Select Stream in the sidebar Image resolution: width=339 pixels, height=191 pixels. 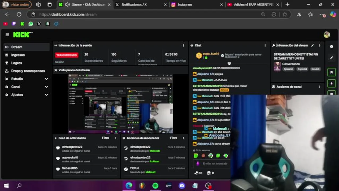coord(27,47)
